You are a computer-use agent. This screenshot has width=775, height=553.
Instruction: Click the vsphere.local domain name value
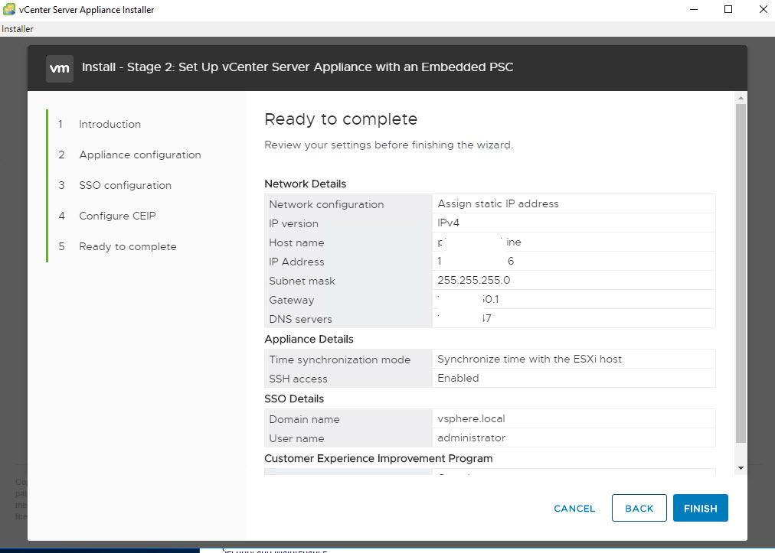471,419
